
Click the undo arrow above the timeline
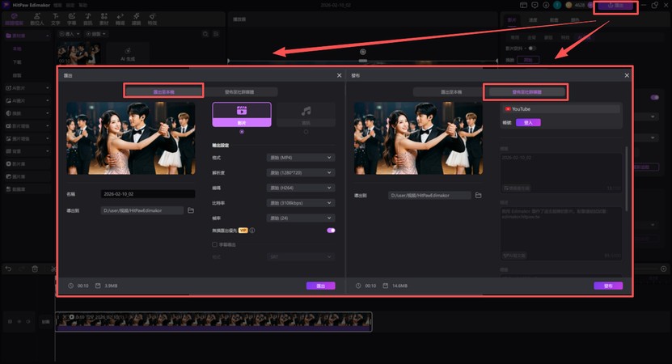click(x=7, y=268)
